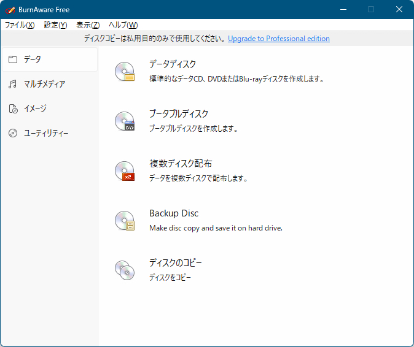Click the BurnAware app icon in title bar
The width and height of the screenshot is (414, 347).
pos(10,10)
